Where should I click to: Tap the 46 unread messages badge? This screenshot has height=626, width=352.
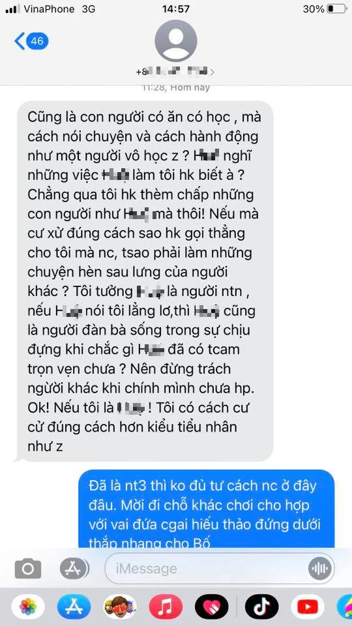pos(37,41)
